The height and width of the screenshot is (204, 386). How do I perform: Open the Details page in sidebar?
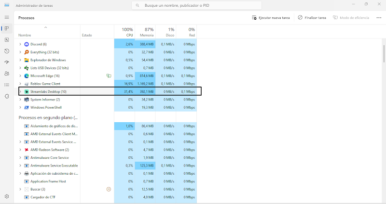(x=7, y=85)
